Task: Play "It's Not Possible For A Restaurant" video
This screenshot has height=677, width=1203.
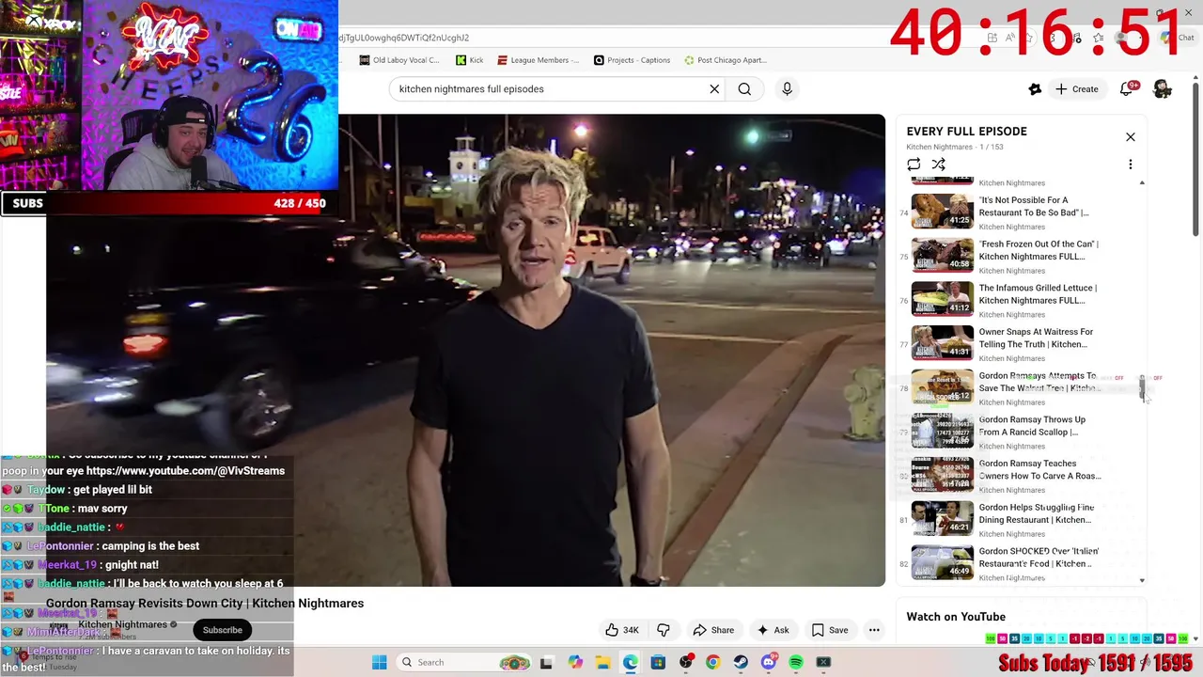Action: [1022, 212]
